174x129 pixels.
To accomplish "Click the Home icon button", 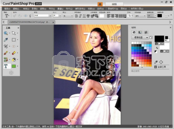I will coord(100,4).
